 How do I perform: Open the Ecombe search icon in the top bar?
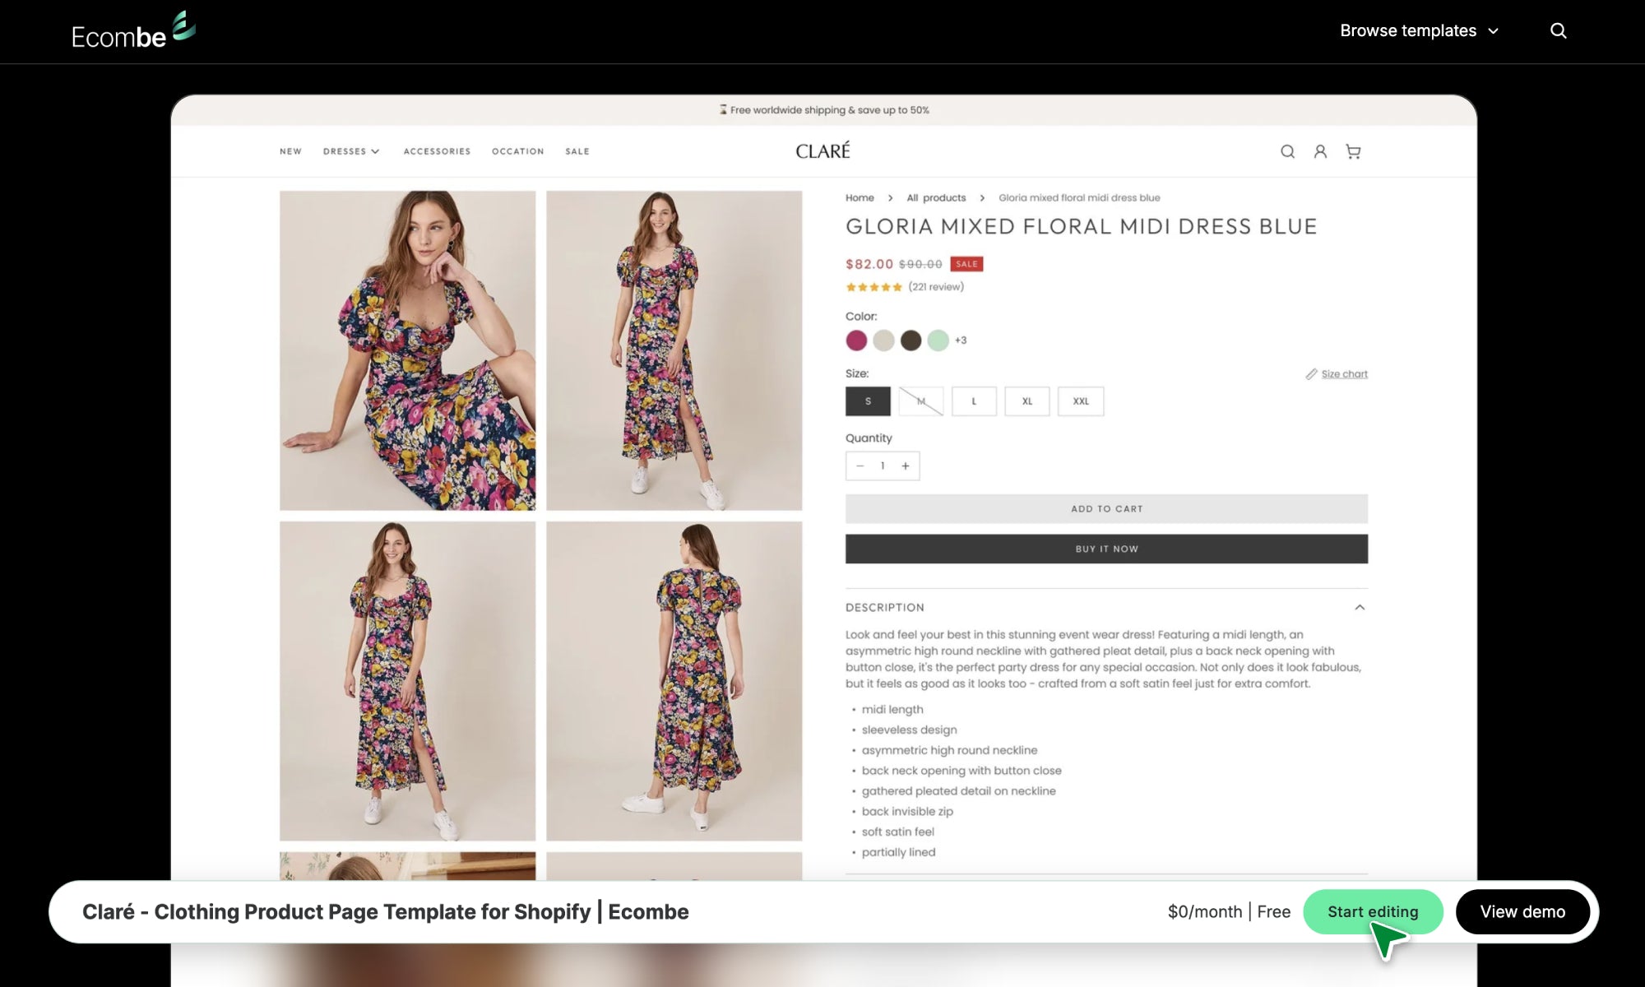point(1558,31)
